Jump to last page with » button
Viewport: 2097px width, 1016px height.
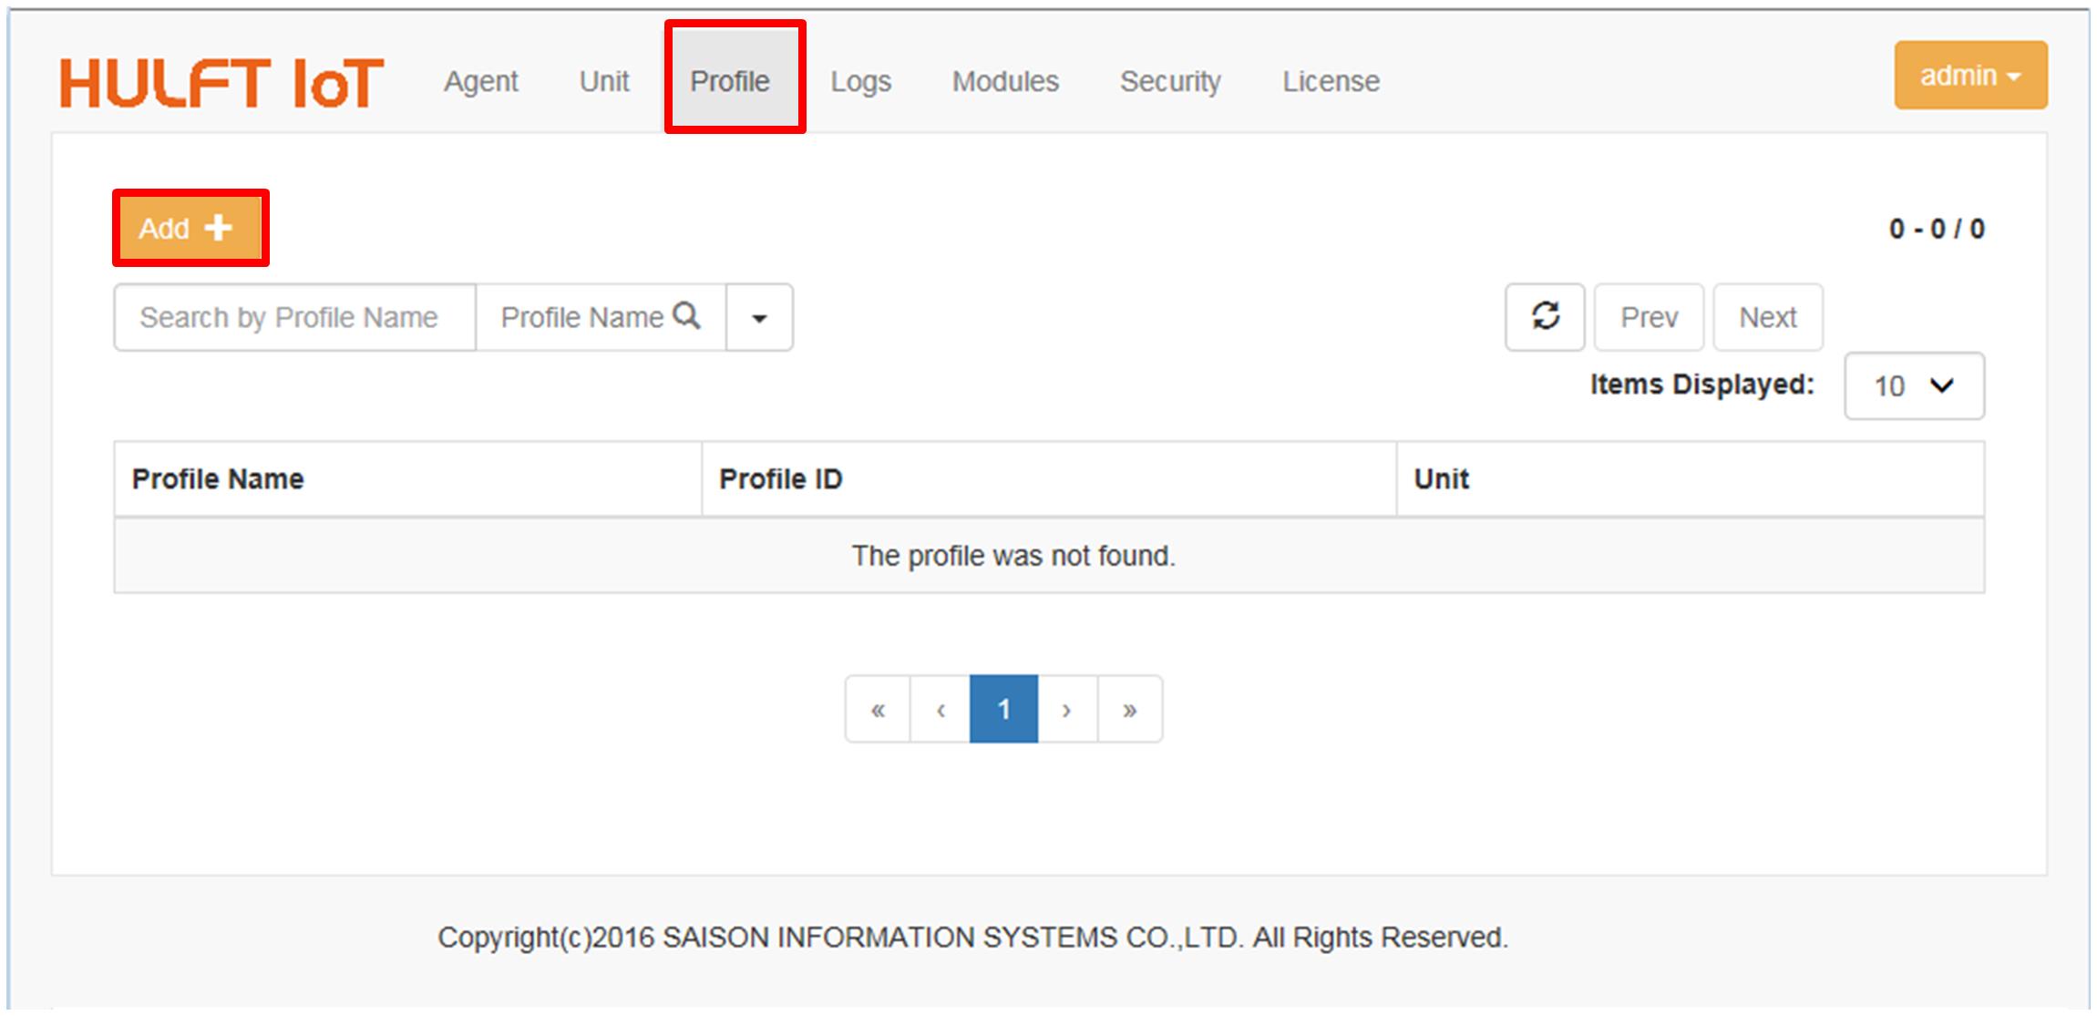pos(1130,709)
